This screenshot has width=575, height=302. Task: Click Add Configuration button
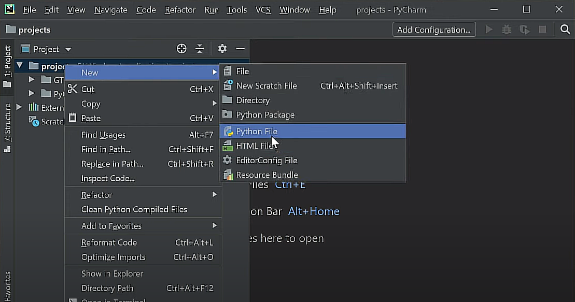point(433,30)
